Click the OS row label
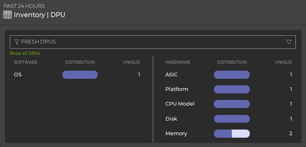 [x=18, y=75]
